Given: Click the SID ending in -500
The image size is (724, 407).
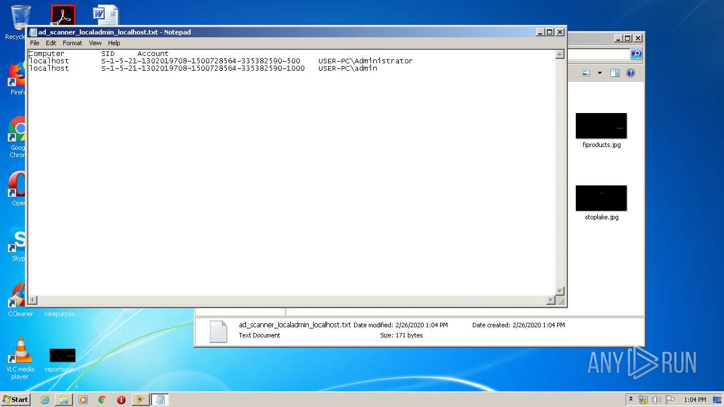Looking at the screenshot, I should pos(201,61).
